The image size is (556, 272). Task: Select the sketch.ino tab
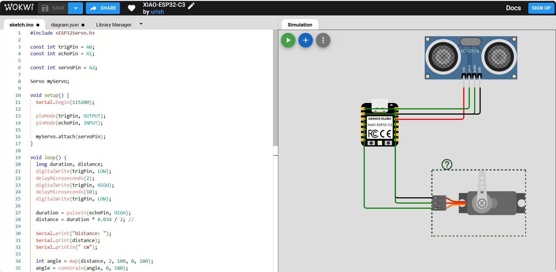(x=21, y=25)
